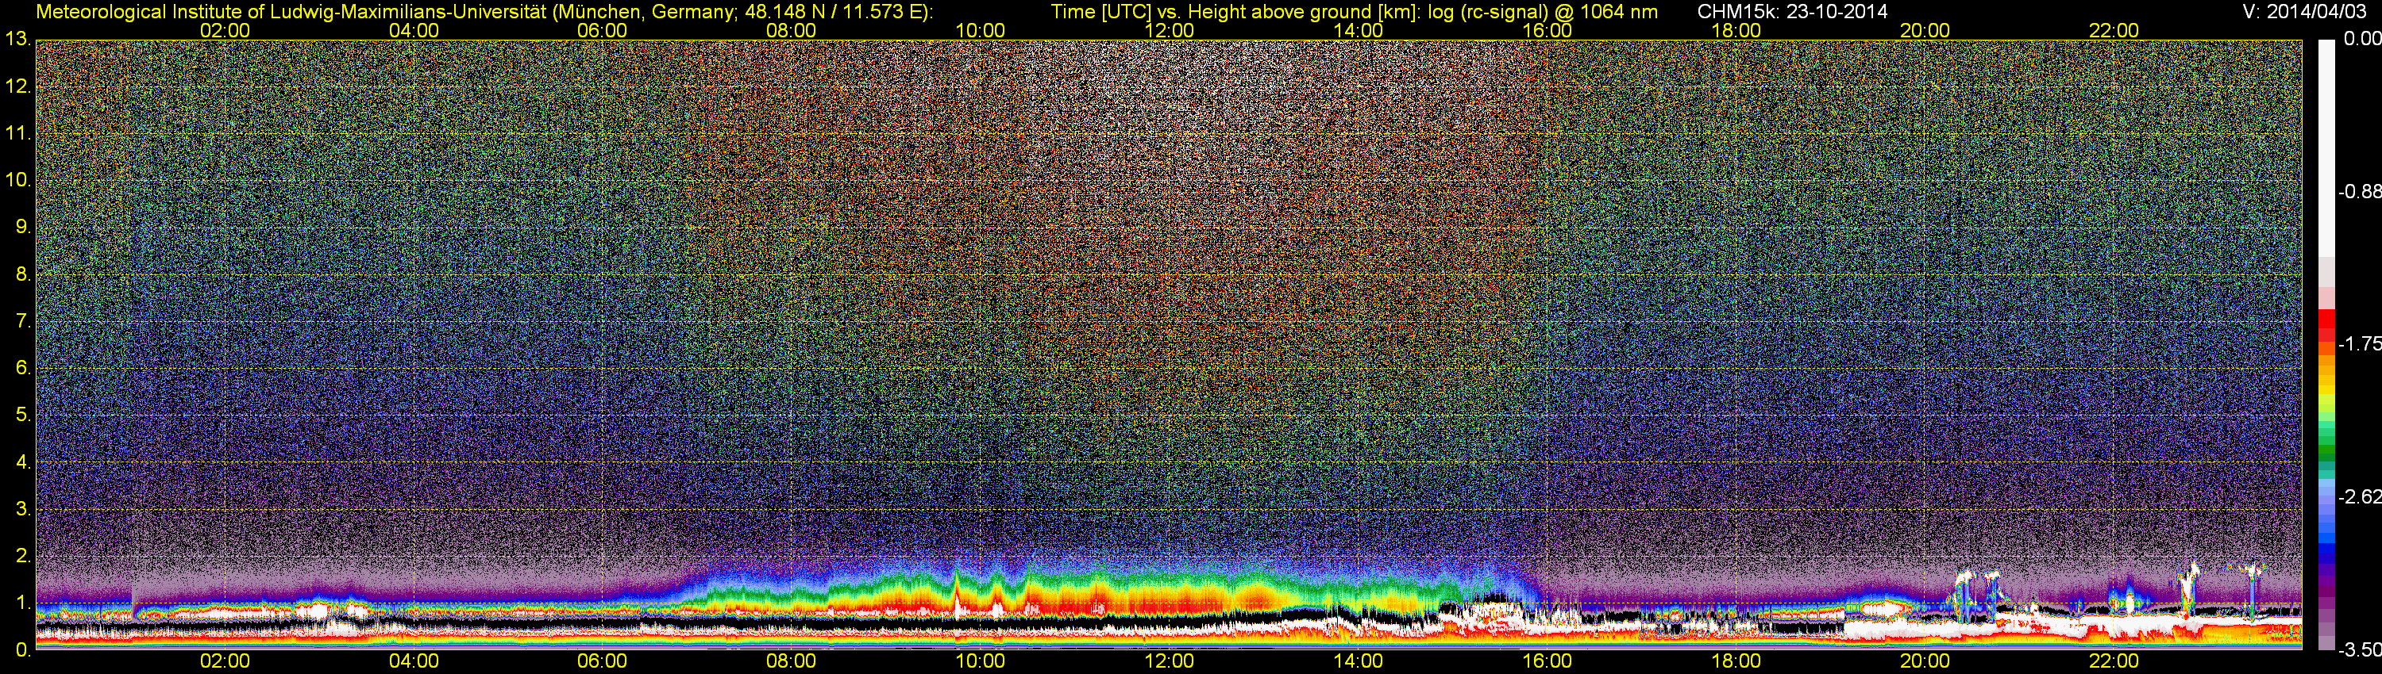The image size is (2382, 674).
Task: Click the -3.50 colorbar scale value
Action: (x=2360, y=649)
